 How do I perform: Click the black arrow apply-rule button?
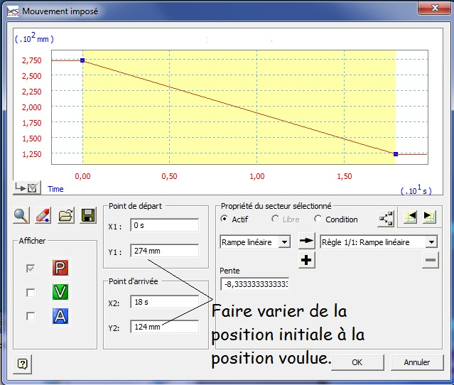pos(307,241)
